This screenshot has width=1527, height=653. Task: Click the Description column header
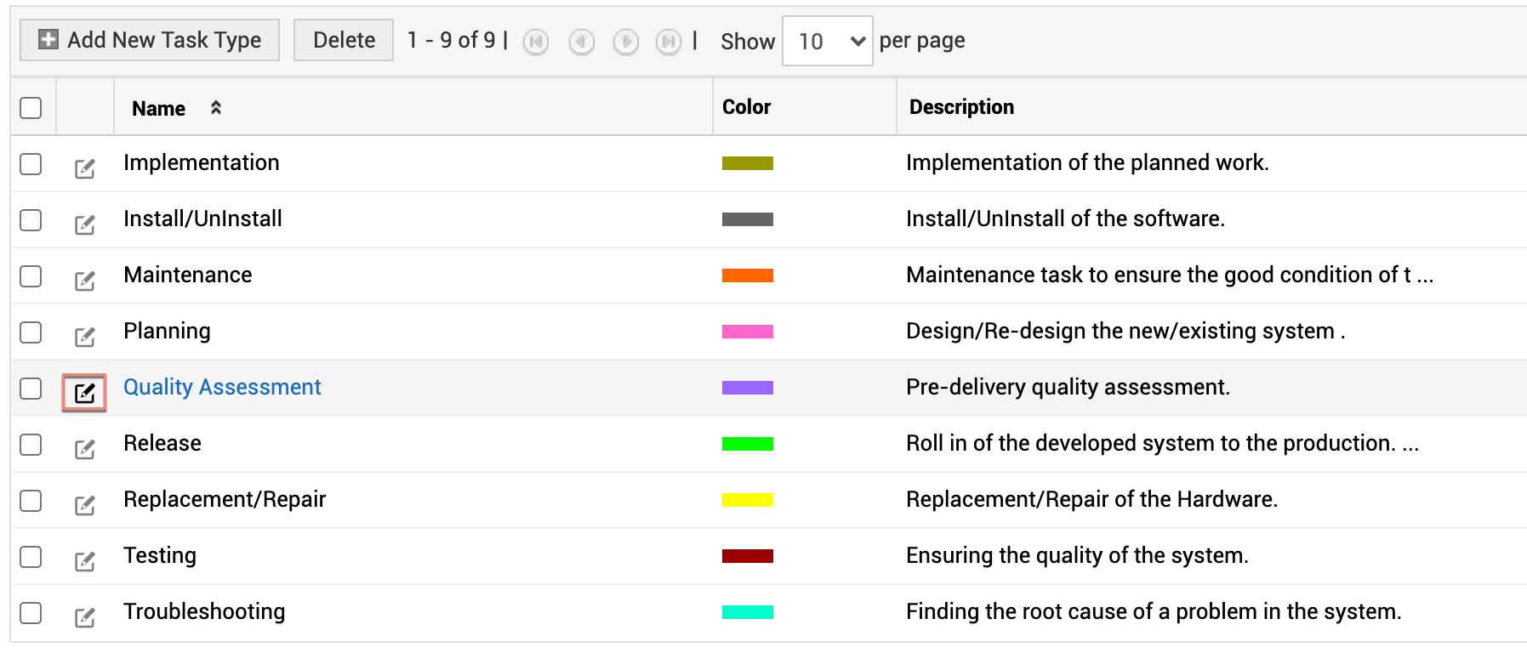(961, 107)
